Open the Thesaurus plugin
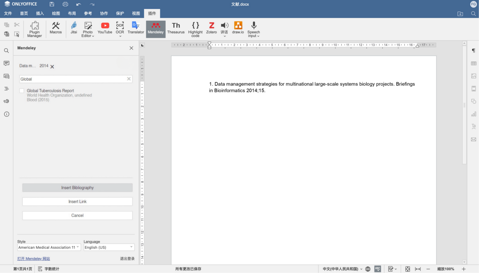This screenshot has width=479, height=273. [x=176, y=28]
